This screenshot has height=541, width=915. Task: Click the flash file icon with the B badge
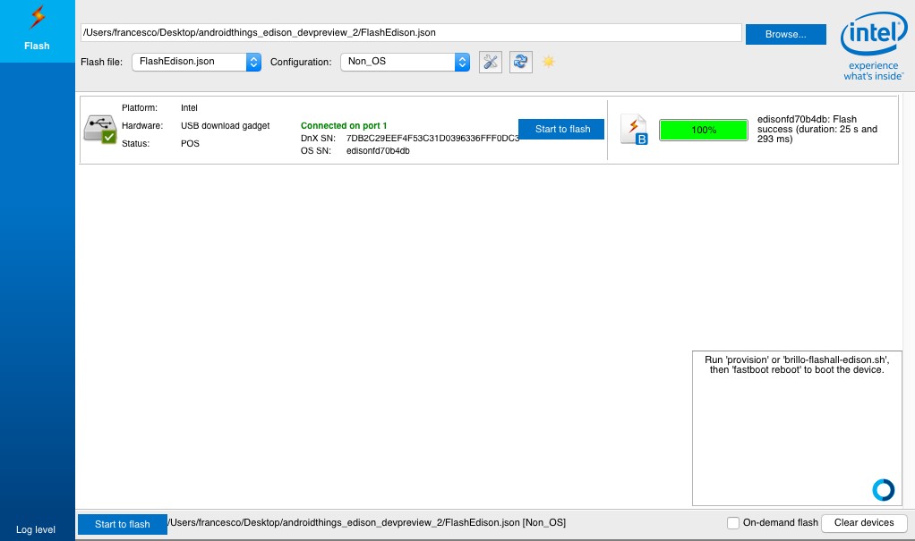coord(634,130)
